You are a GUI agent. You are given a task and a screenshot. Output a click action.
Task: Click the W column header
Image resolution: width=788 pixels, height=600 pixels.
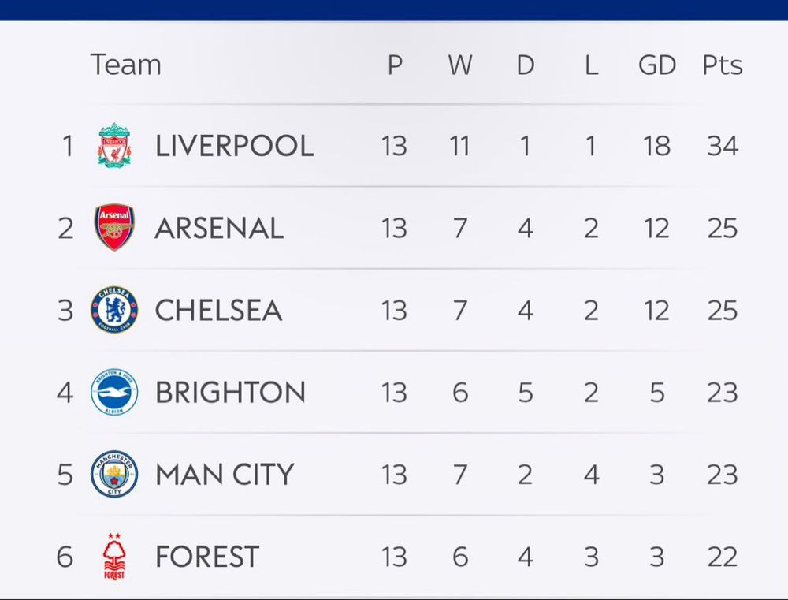tap(460, 65)
